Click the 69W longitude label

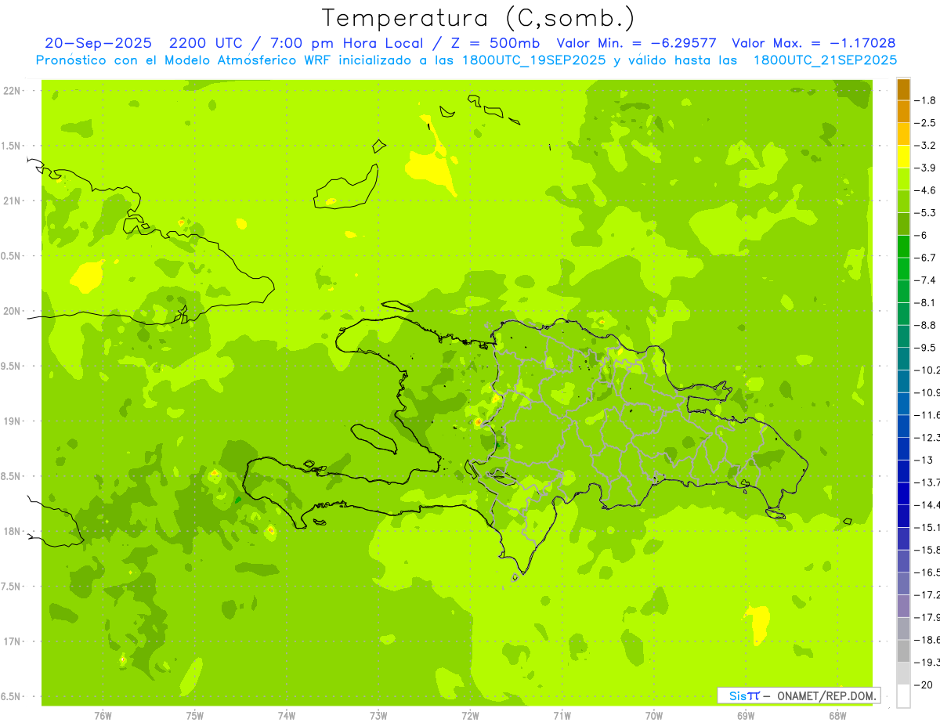pyautogui.click(x=746, y=716)
